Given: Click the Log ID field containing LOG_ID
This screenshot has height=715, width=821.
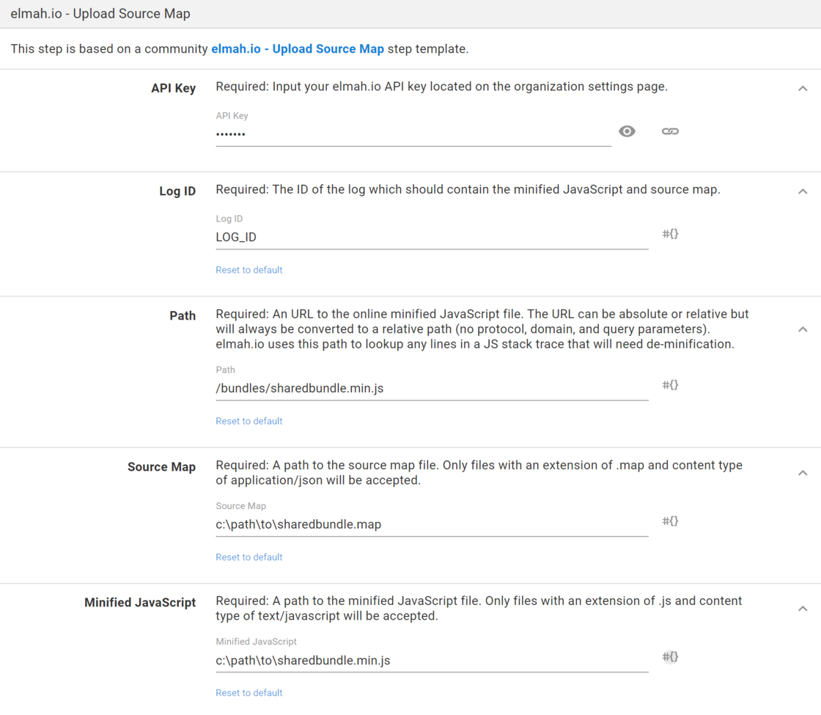Looking at the screenshot, I should (432, 238).
